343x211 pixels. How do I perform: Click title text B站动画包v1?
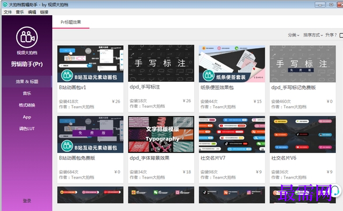tap(73, 88)
